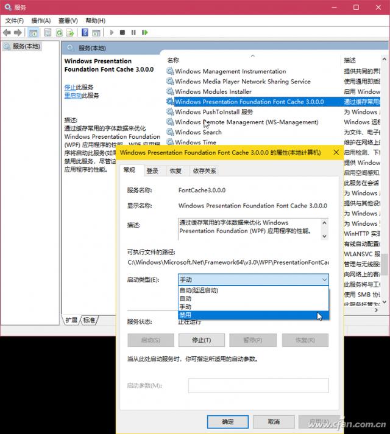
Task: Open the Help toolbar icon
Action: pyautogui.click(x=85, y=33)
